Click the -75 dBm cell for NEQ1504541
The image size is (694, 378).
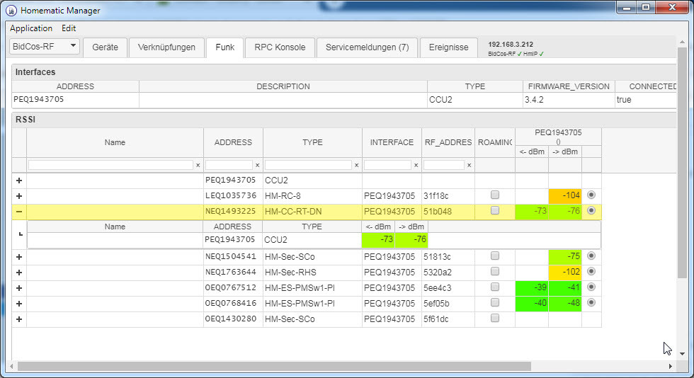point(565,256)
